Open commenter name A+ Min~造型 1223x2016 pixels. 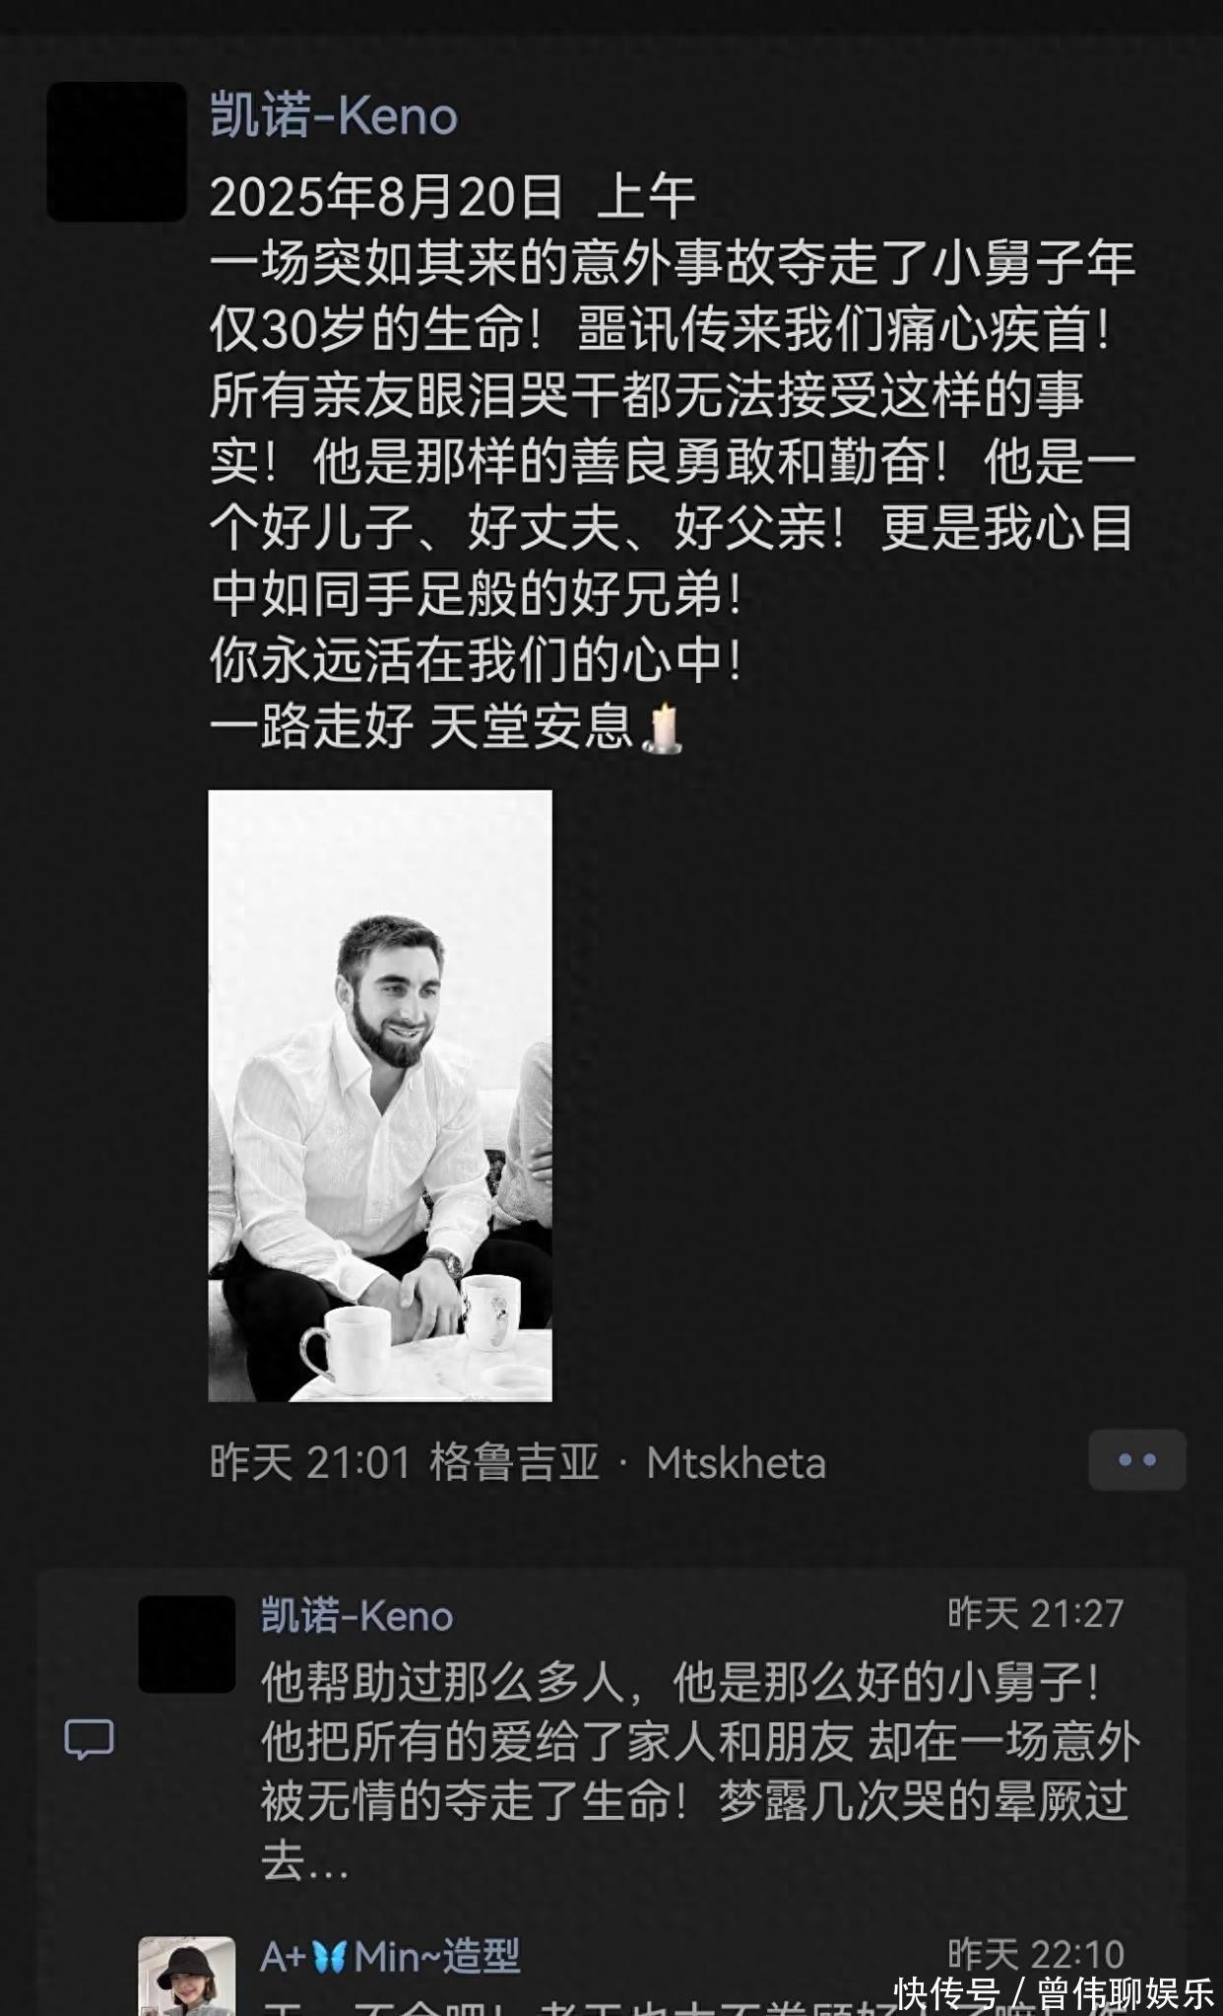(x=390, y=1956)
